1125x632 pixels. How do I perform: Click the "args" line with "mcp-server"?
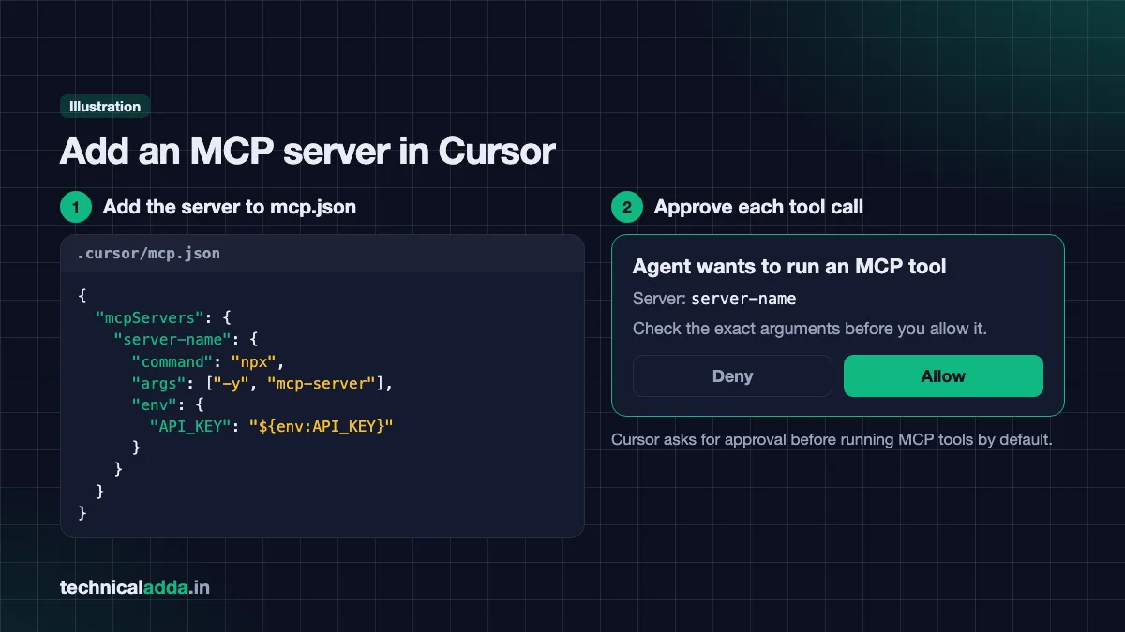coord(262,382)
